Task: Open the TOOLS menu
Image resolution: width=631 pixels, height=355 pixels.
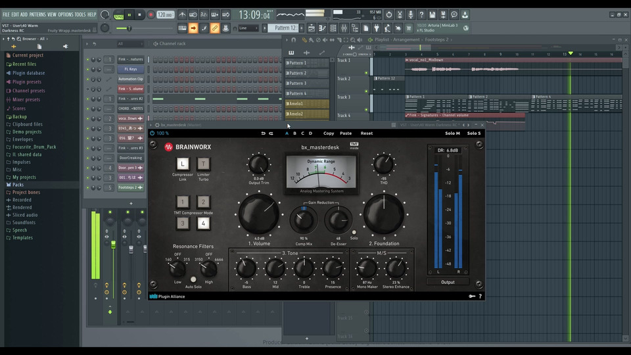Action: (80, 14)
